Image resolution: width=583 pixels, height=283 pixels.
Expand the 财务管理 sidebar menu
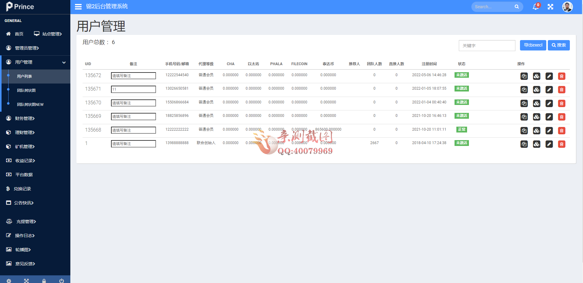pos(25,118)
